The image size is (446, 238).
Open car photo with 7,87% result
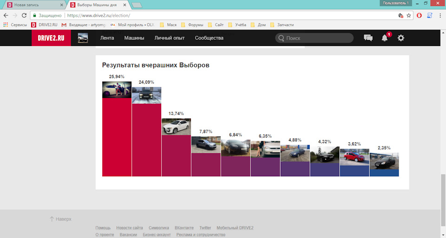tap(206, 145)
